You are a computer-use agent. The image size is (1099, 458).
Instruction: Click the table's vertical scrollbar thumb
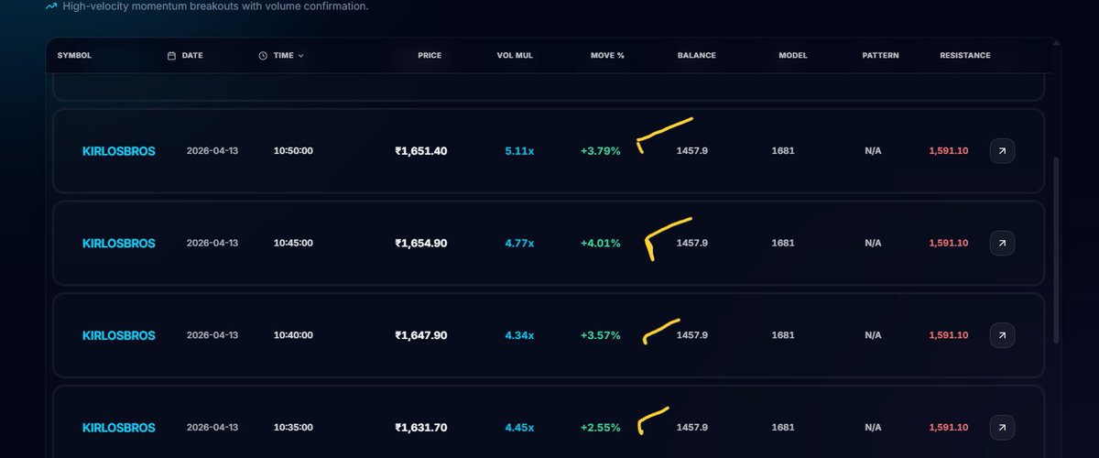[1056, 249]
